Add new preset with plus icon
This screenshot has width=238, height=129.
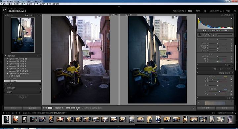[40, 56]
